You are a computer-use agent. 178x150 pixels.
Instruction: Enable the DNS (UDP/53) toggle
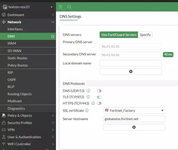[x=99, y=91]
